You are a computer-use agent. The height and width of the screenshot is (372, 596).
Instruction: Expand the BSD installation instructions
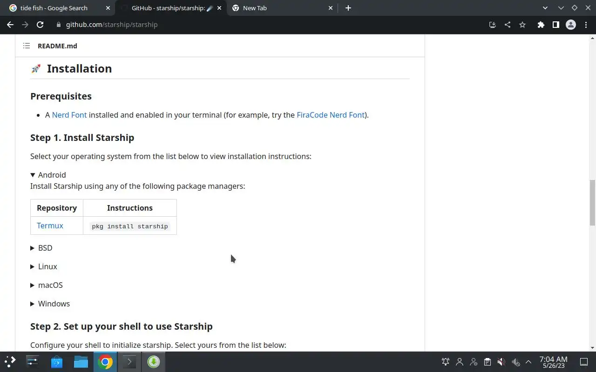tap(41, 248)
